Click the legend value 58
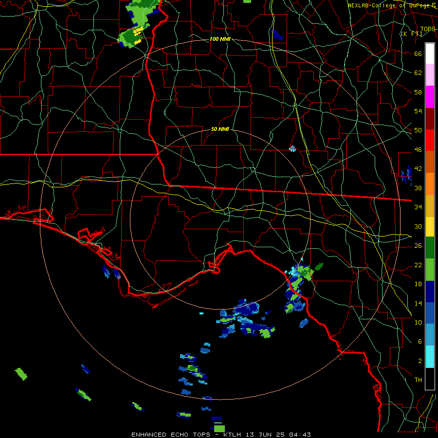This screenshot has width=438, height=438. [418, 92]
